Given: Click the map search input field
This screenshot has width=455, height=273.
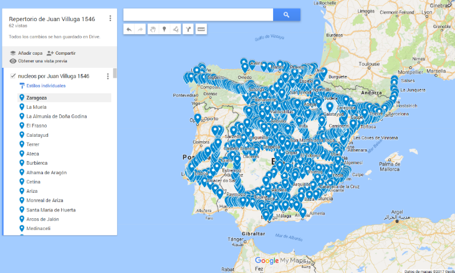Looking at the screenshot, I should point(198,15).
